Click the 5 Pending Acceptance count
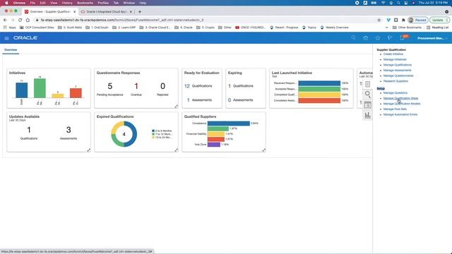 (110, 86)
